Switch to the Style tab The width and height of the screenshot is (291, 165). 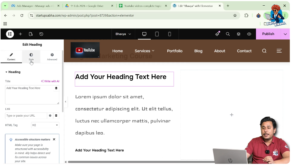point(31,57)
